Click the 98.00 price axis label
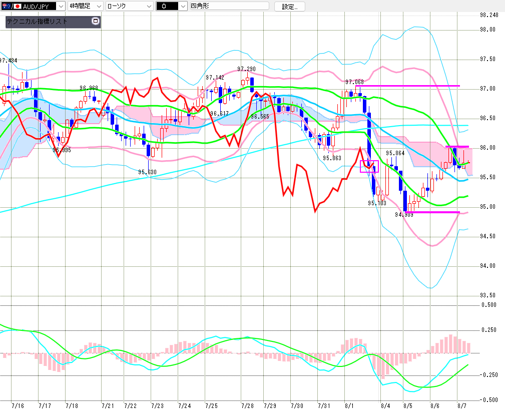The height and width of the screenshot is (410, 505). [x=487, y=30]
